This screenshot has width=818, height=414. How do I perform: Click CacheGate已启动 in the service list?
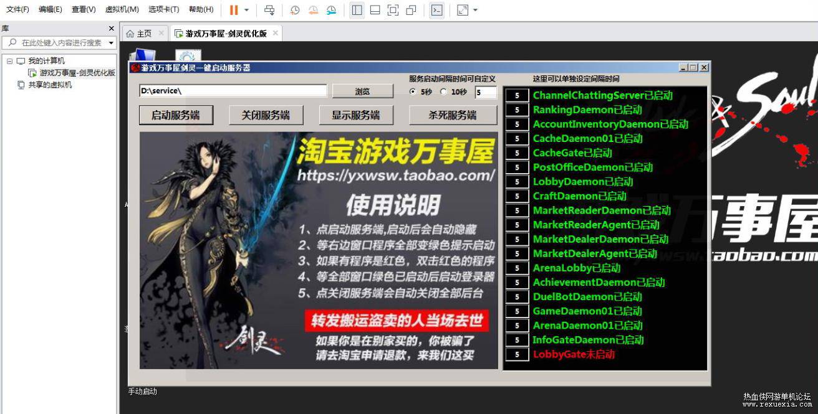(x=572, y=153)
